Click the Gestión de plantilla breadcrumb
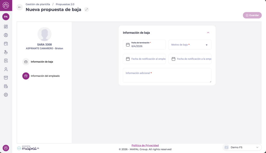Viewport: 266px width, 153px height. pyautogui.click(x=38, y=4)
